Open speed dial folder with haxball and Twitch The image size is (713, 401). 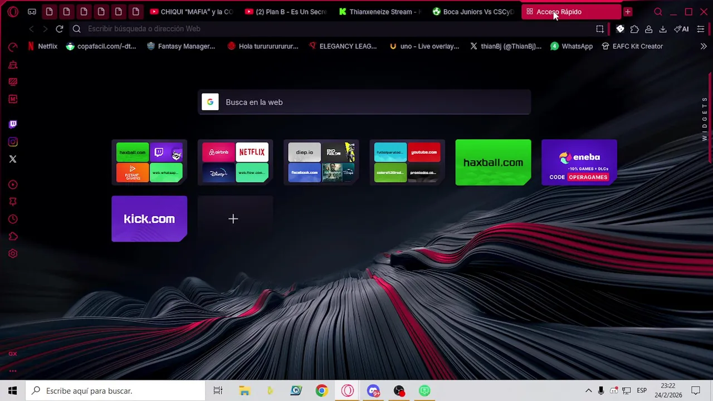pos(149,162)
